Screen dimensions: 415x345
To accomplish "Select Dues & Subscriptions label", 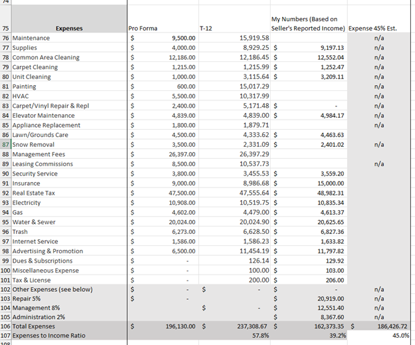I will (x=69, y=261).
